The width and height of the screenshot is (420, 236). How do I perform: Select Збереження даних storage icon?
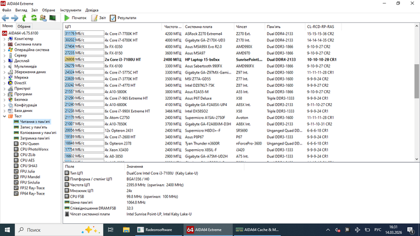[10, 72]
